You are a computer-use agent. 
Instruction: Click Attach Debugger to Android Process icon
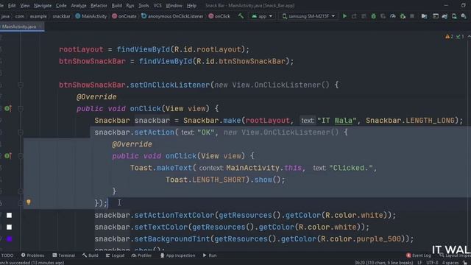pyautogui.click(x=403, y=16)
